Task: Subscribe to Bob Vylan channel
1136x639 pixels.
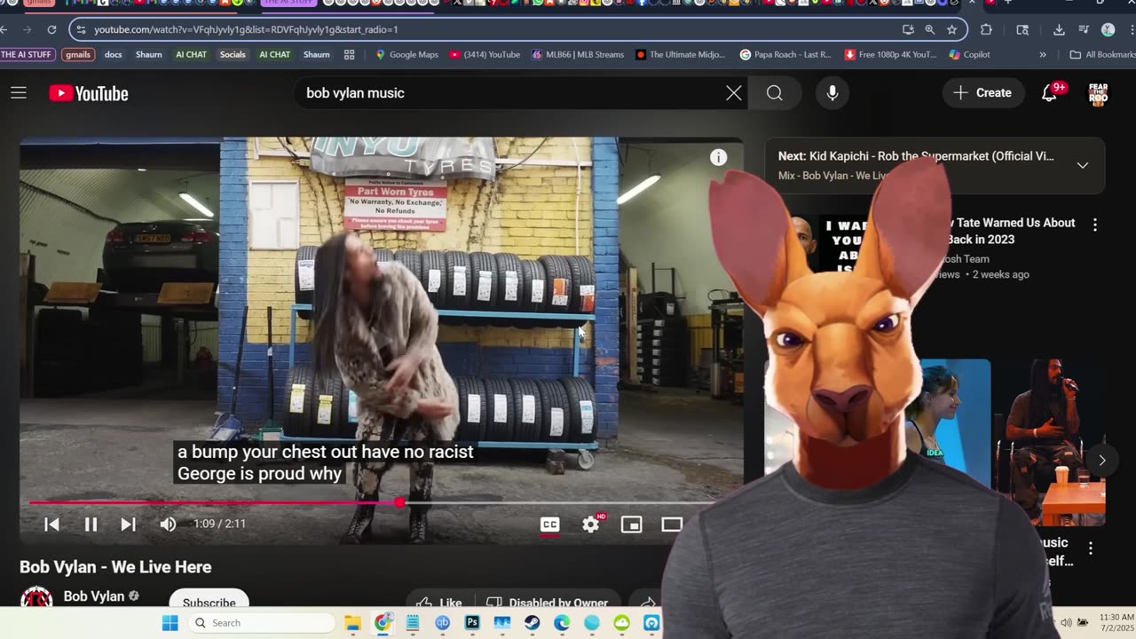Action: [x=209, y=602]
